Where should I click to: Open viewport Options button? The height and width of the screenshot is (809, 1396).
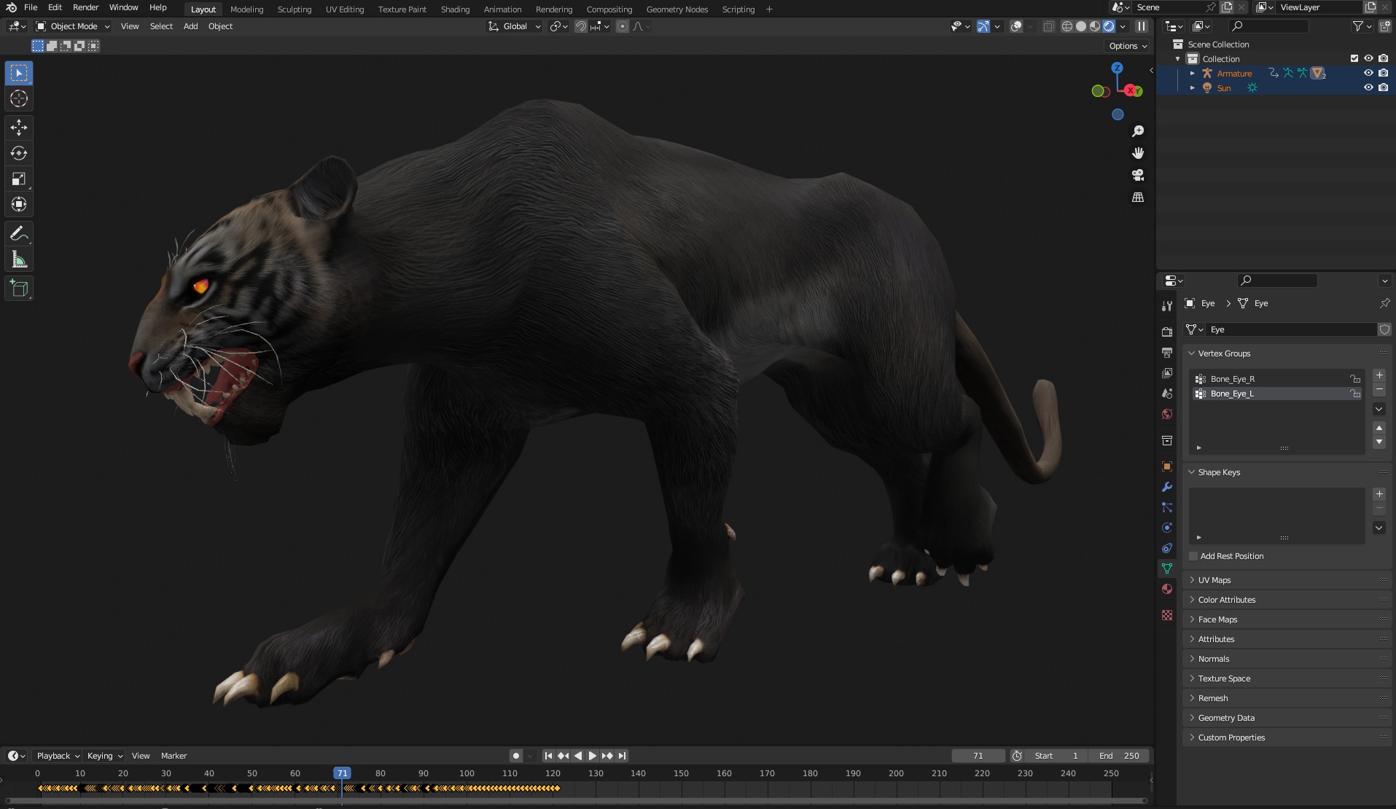[x=1127, y=46]
